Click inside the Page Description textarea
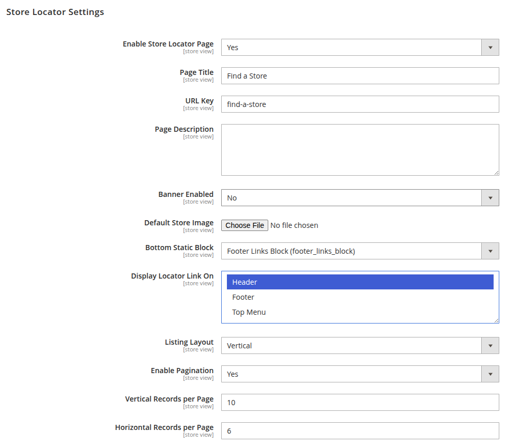Screen dimensions: 521x446 click(360, 150)
